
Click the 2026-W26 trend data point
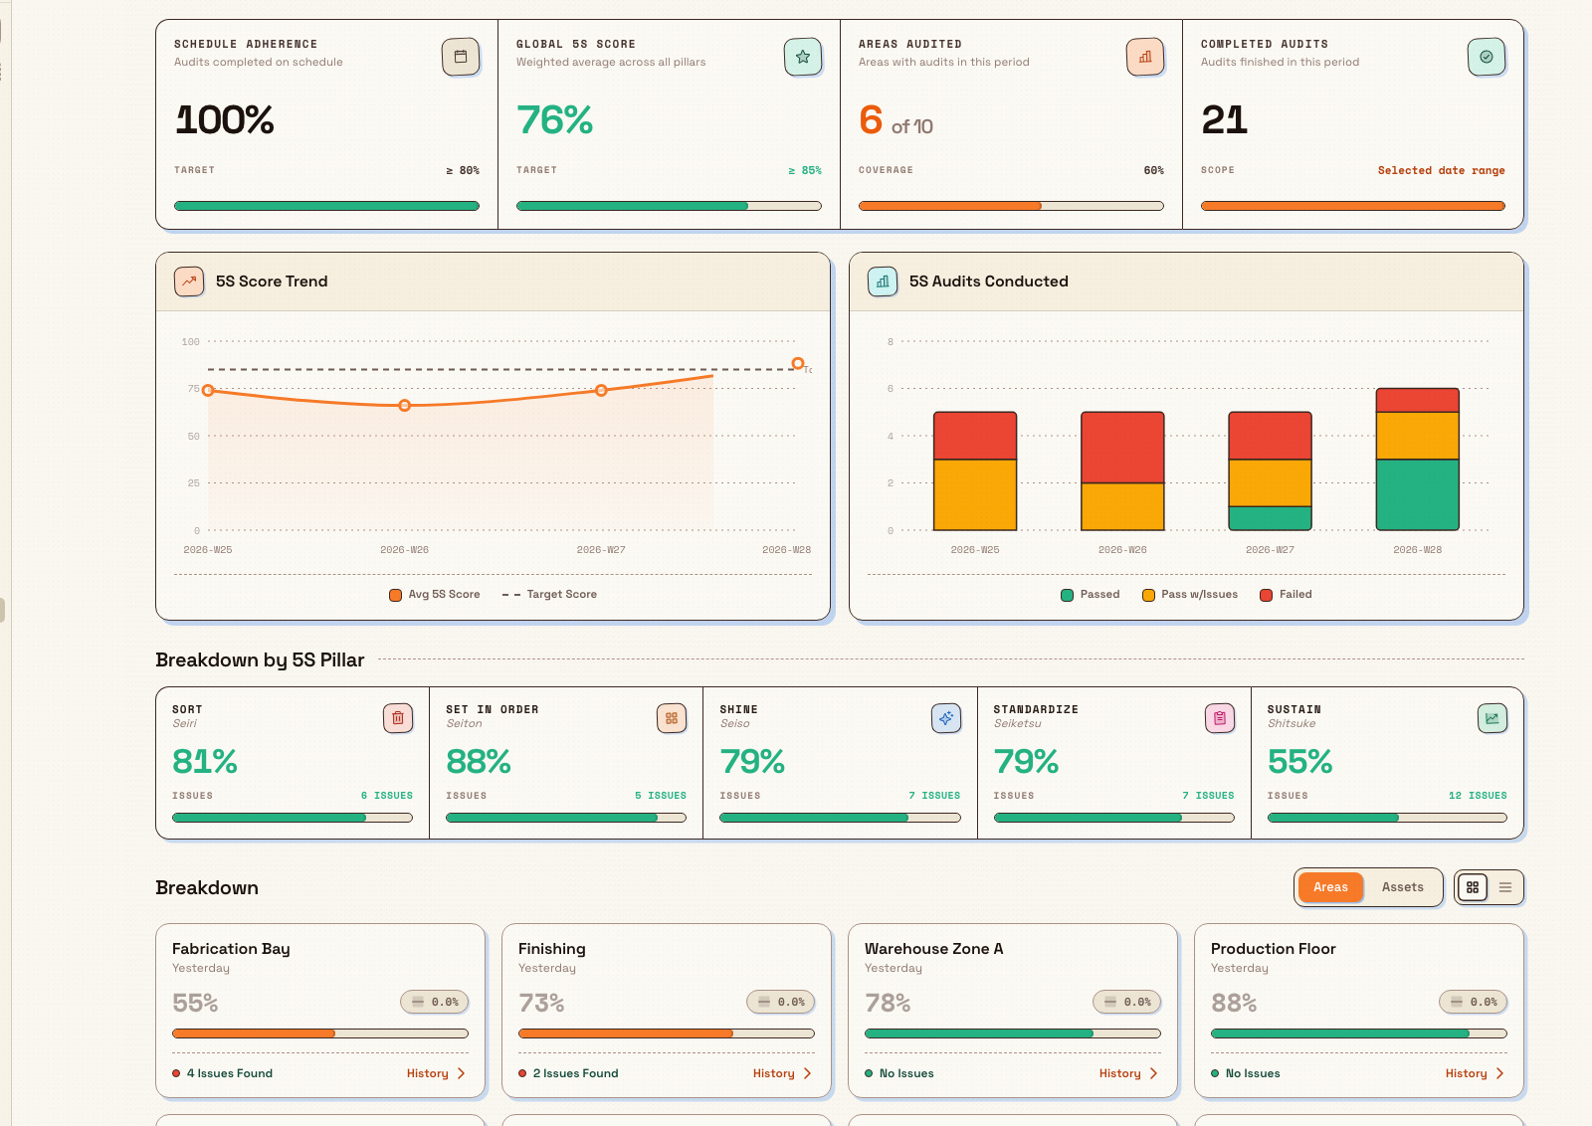tap(404, 406)
